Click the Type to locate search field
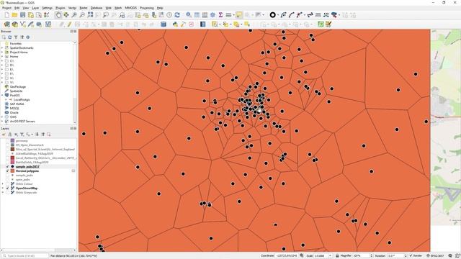Screen dimensions: 461x259 click(x=25, y=256)
